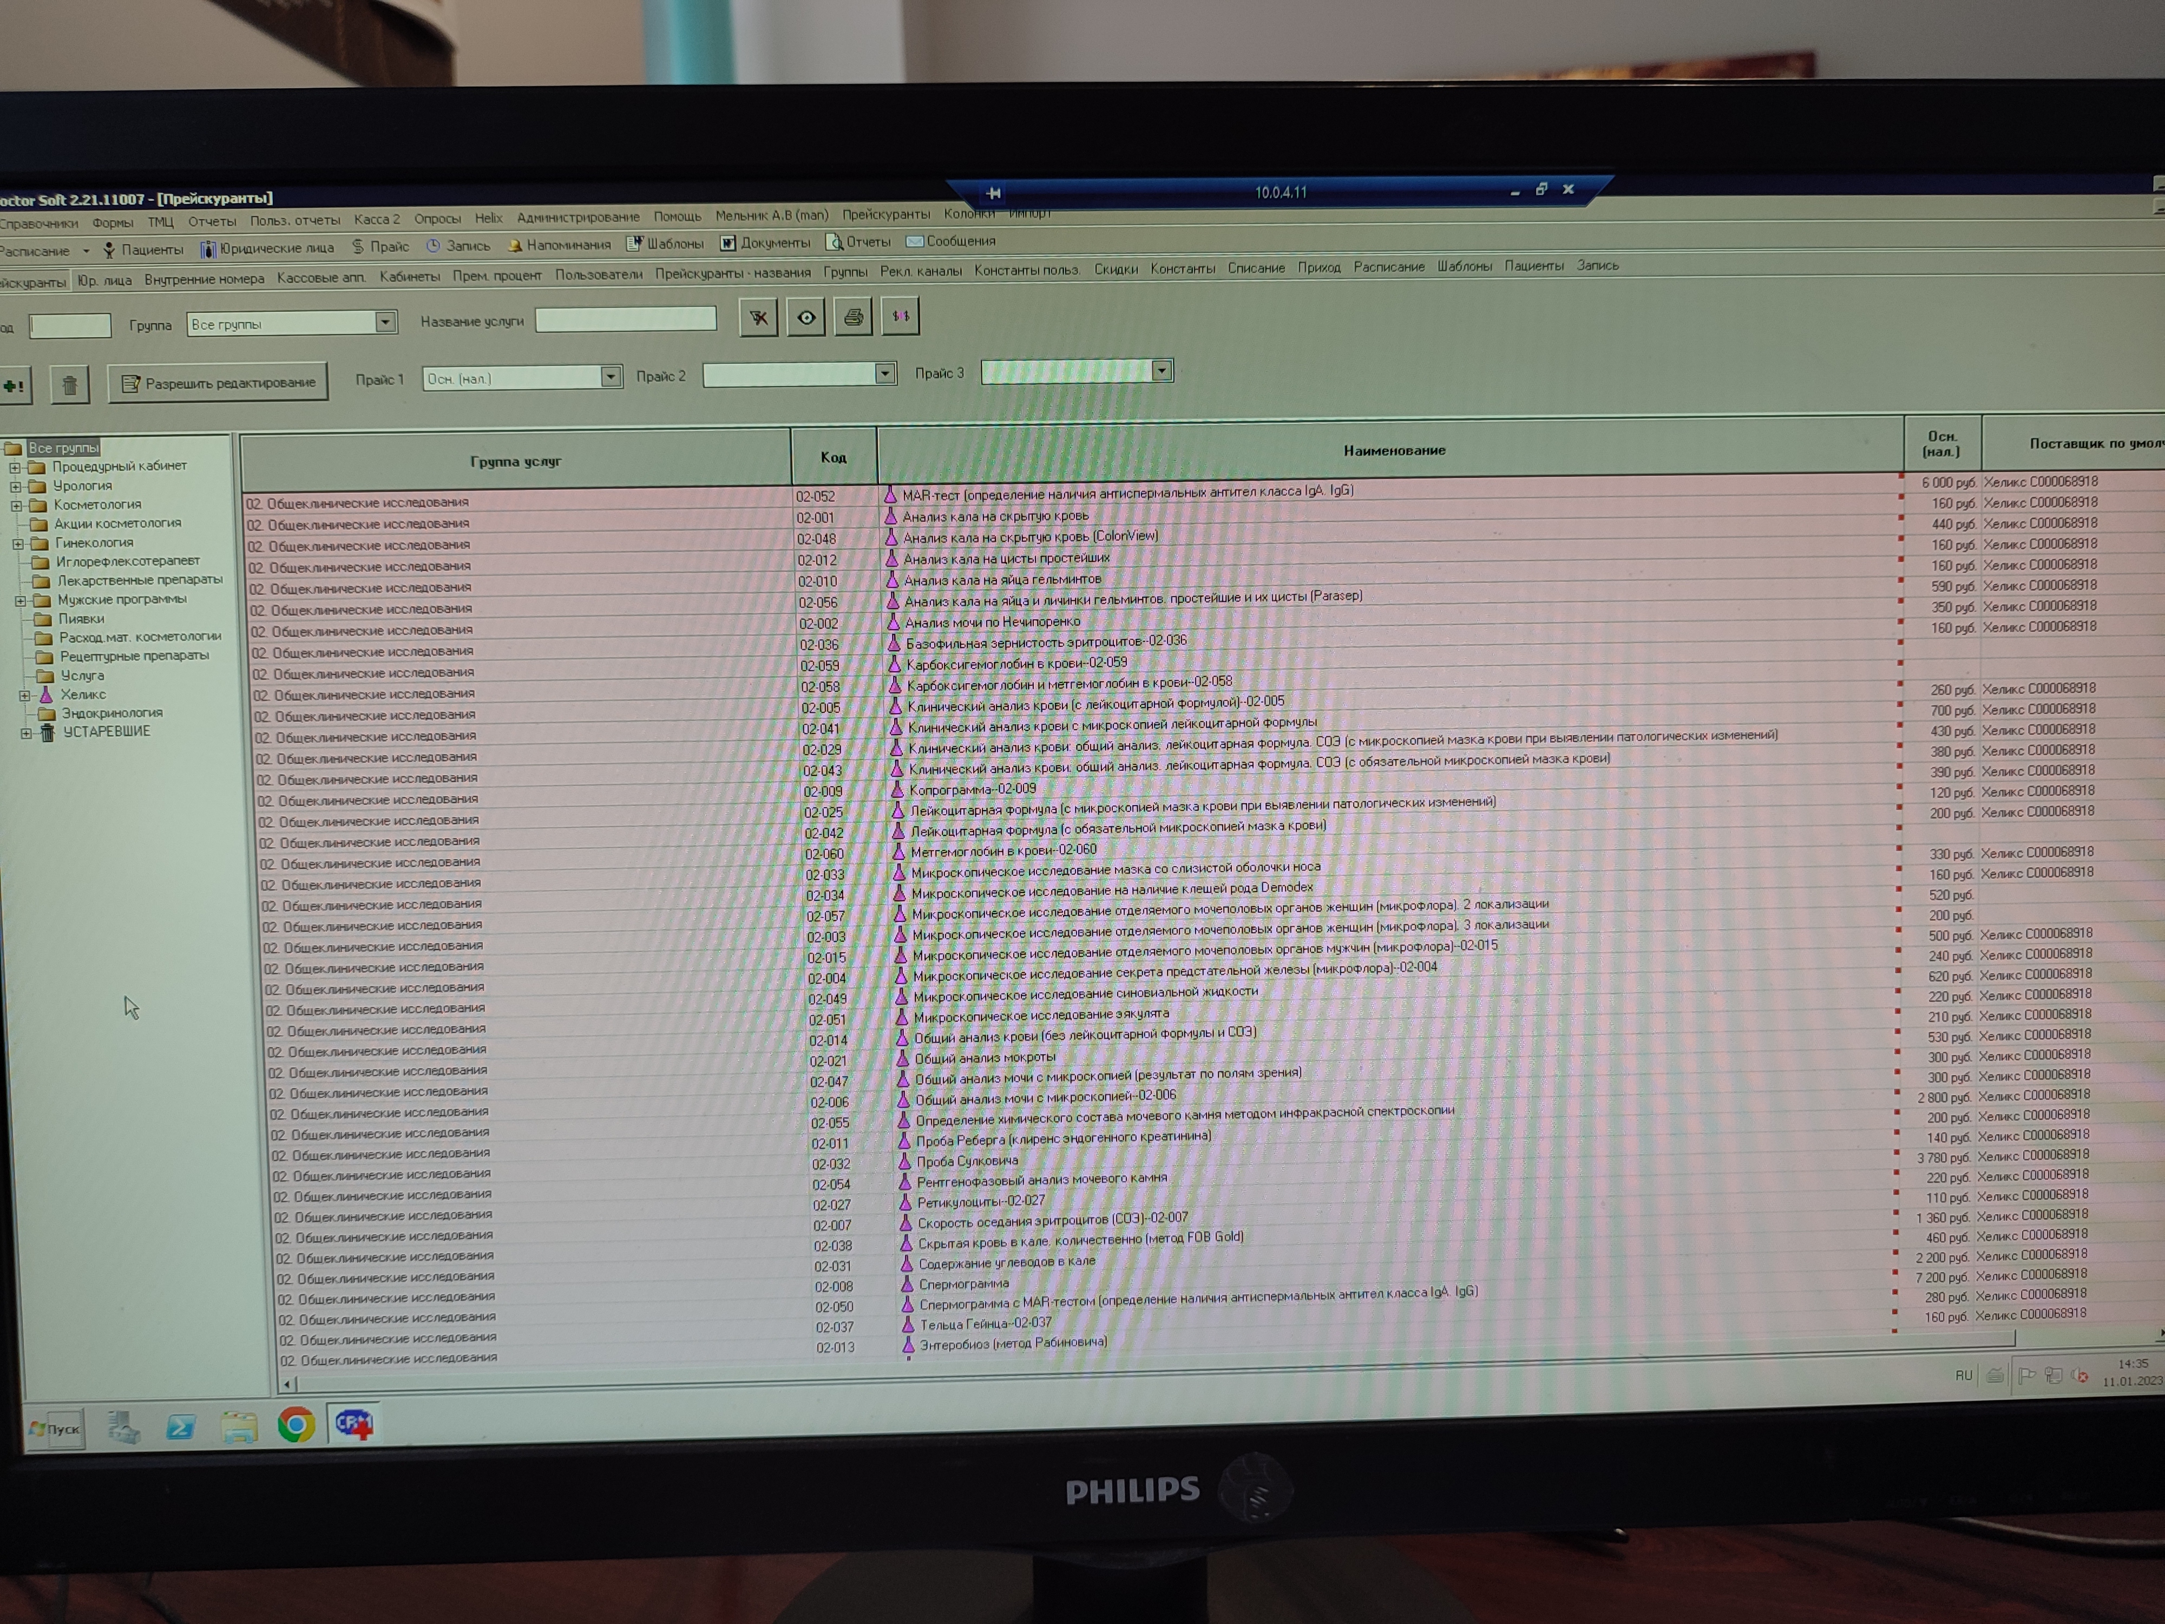Click the clear filter funnel icon

click(758, 318)
